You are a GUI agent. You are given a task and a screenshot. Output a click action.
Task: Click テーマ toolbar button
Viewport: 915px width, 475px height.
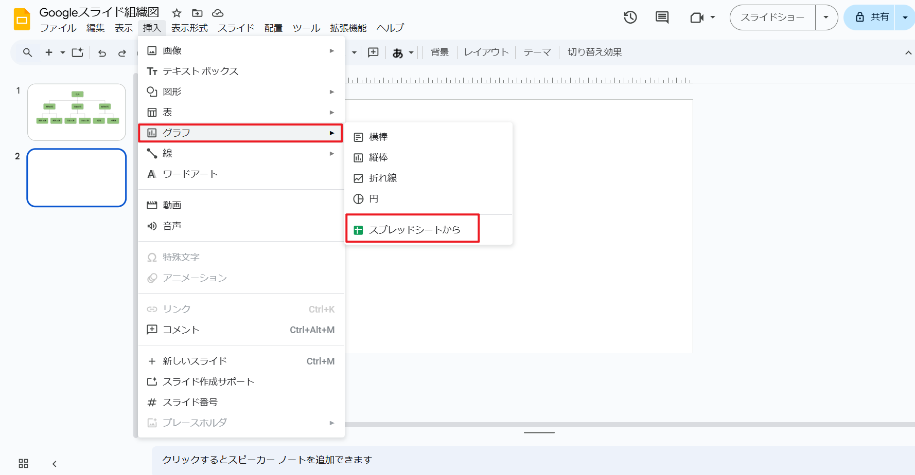537,52
